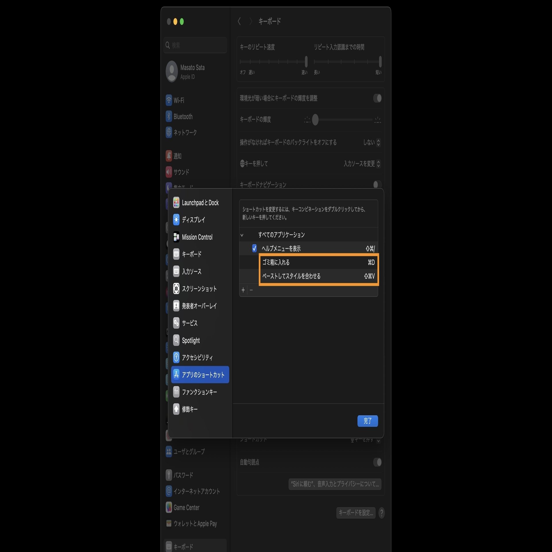Select the アクセシビリティ shortcuts icon

point(176,357)
